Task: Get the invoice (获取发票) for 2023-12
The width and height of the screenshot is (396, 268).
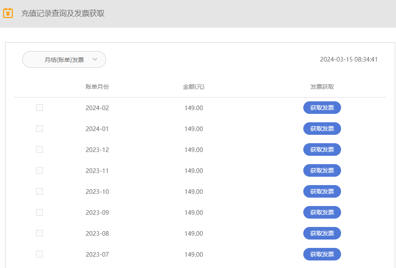Action: click(x=322, y=149)
